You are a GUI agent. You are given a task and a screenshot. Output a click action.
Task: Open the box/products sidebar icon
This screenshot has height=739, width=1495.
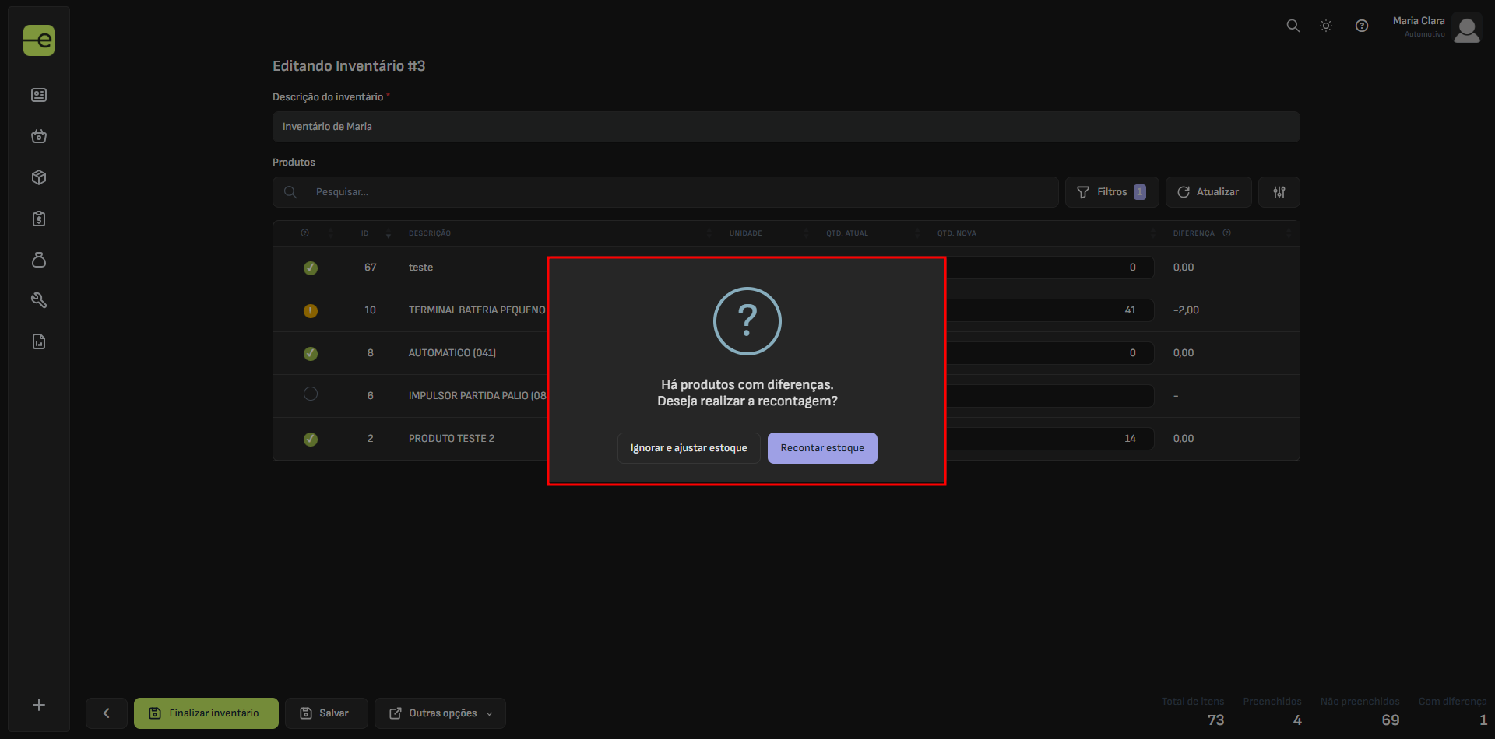tap(39, 177)
